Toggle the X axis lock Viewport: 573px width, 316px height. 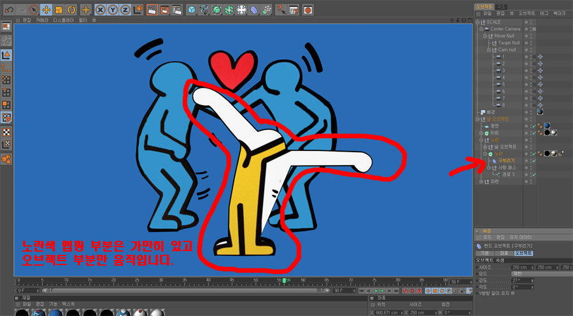(x=101, y=10)
